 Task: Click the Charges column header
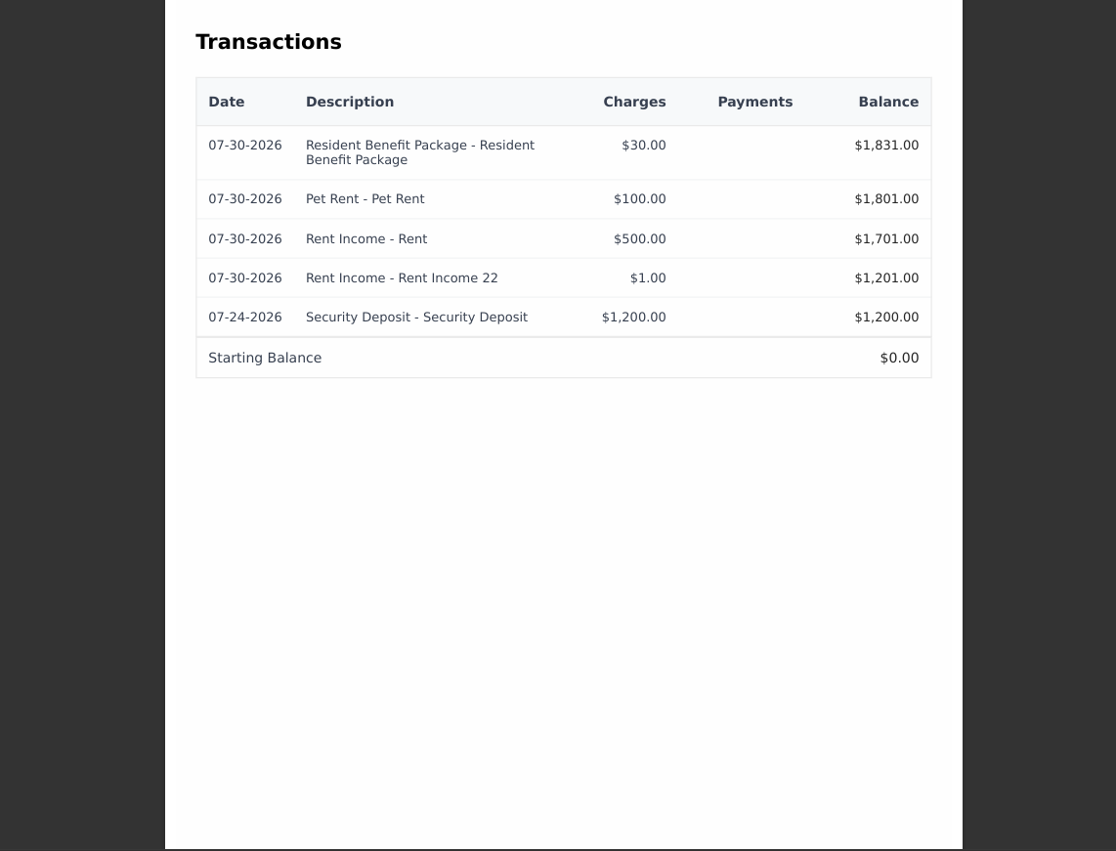tap(634, 102)
